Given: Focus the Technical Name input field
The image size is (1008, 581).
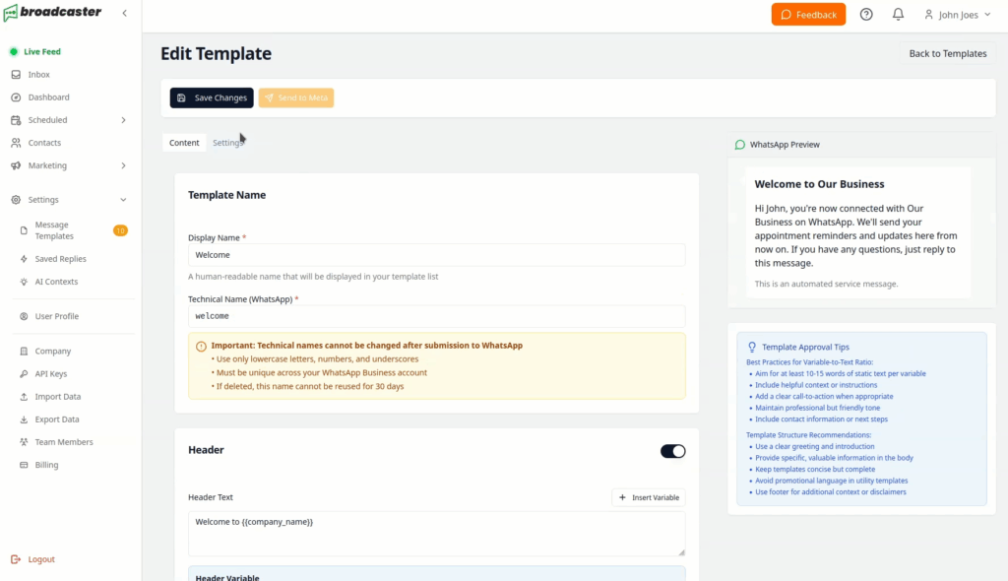Looking at the screenshot, I should point(436,316).
